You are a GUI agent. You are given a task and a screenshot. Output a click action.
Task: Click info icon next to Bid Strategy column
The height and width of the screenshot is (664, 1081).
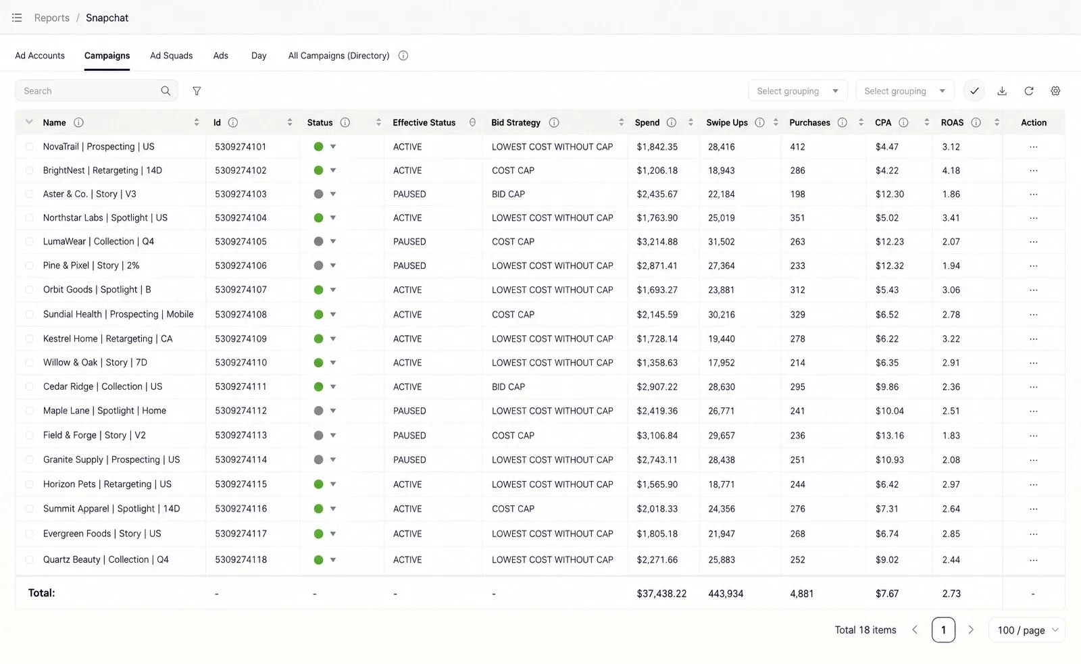pyautogui.click(x=554, y=123)
